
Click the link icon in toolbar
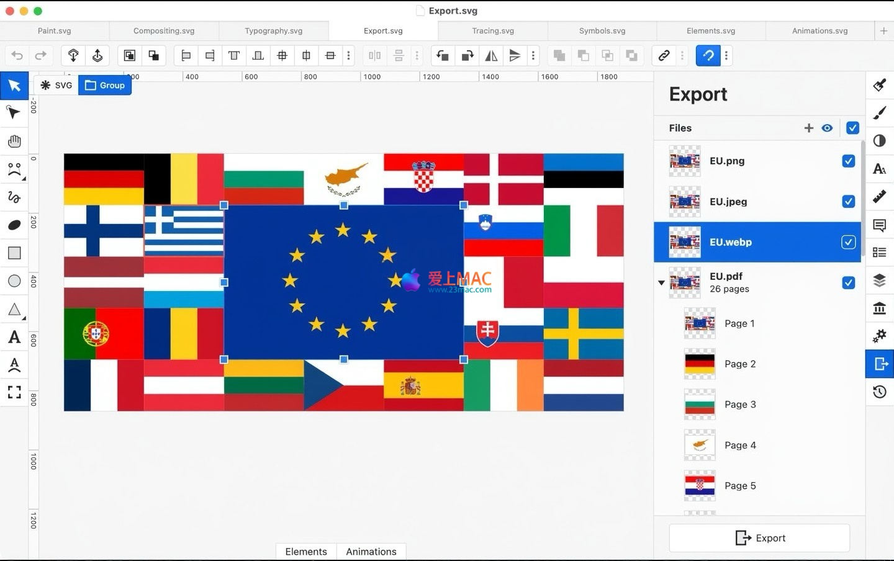point(664,56)
